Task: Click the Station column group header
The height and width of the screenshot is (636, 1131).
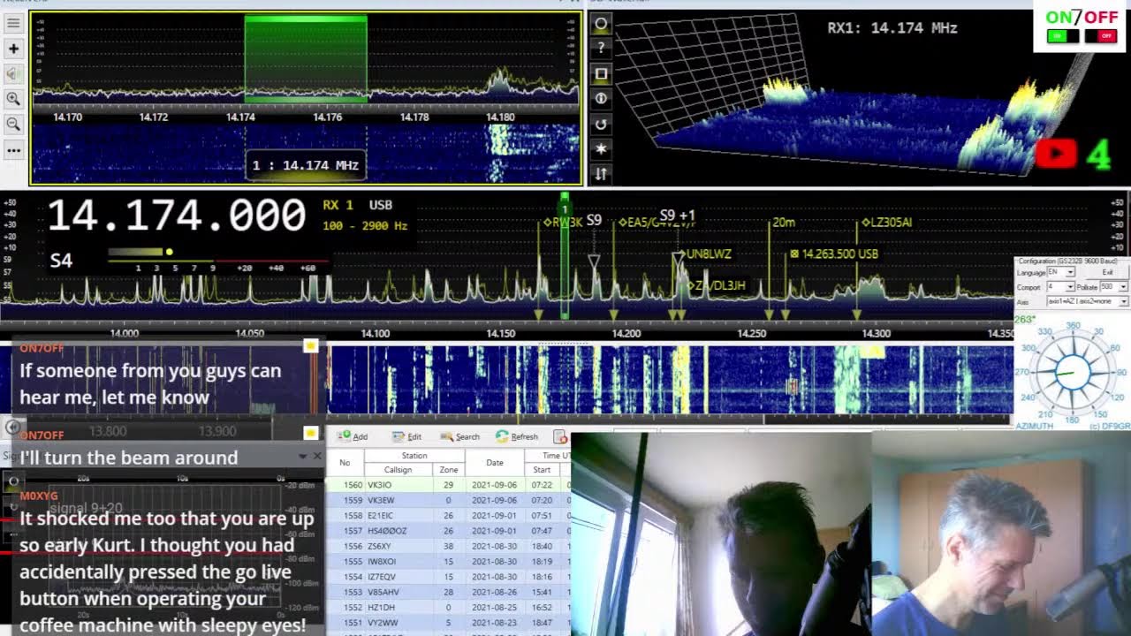Action: pos(414,456)
